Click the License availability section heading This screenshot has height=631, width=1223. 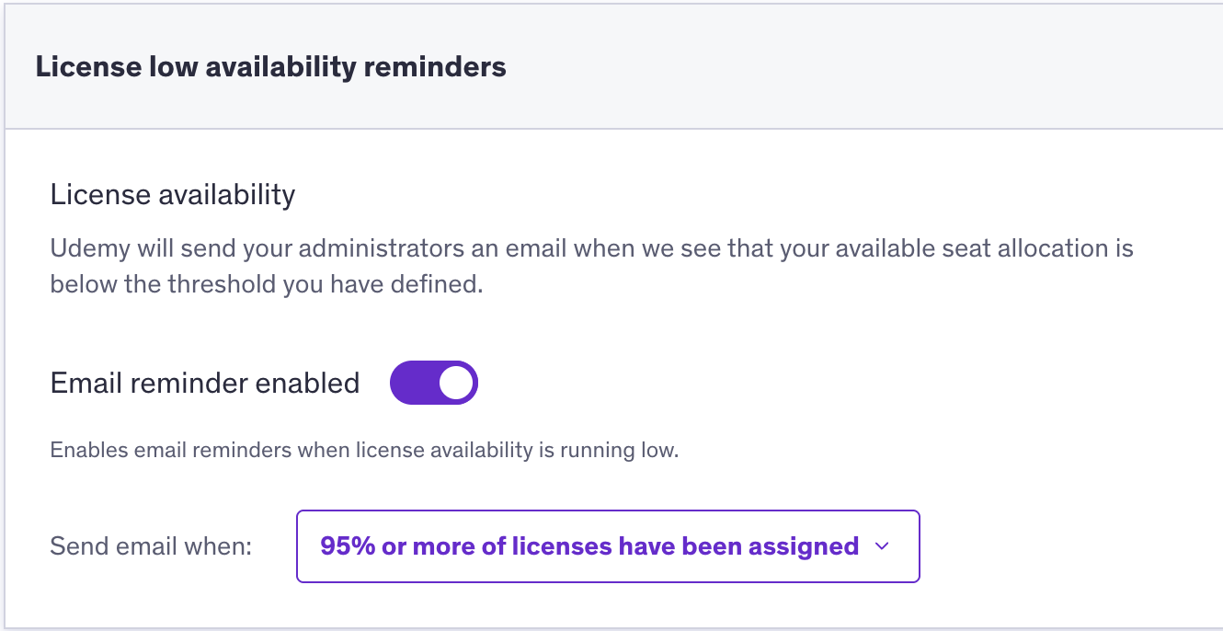pyautogui.click(x=173, y=195)
